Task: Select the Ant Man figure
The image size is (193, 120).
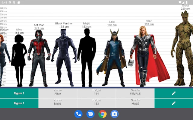Action: [39, 58]
